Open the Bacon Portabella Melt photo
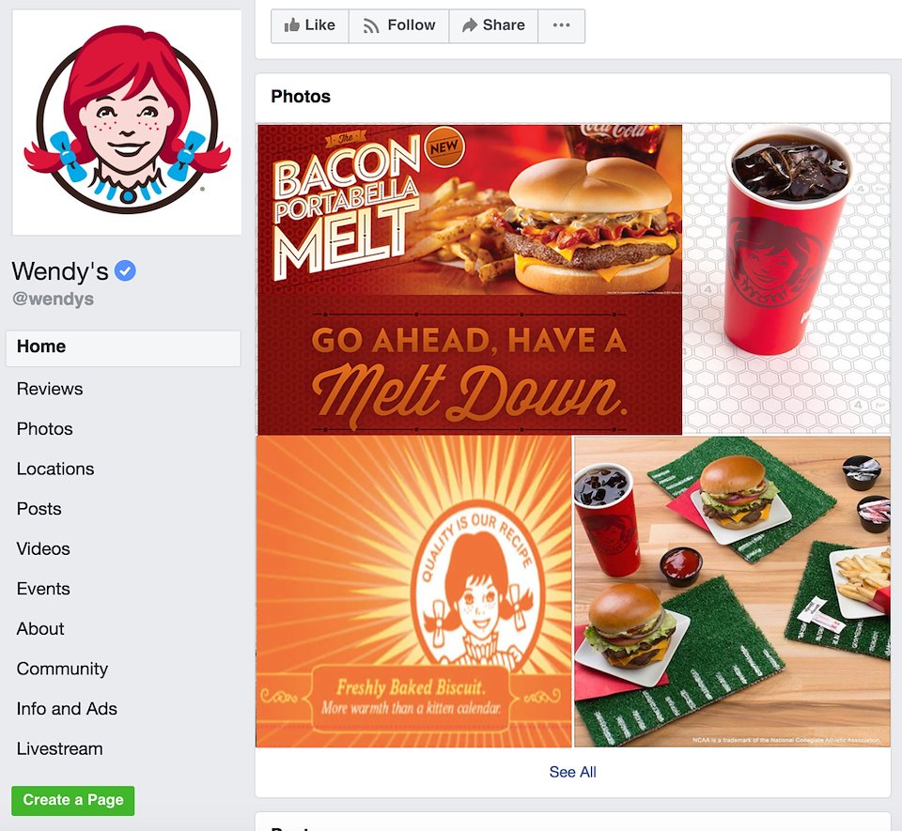 (470, 279)
